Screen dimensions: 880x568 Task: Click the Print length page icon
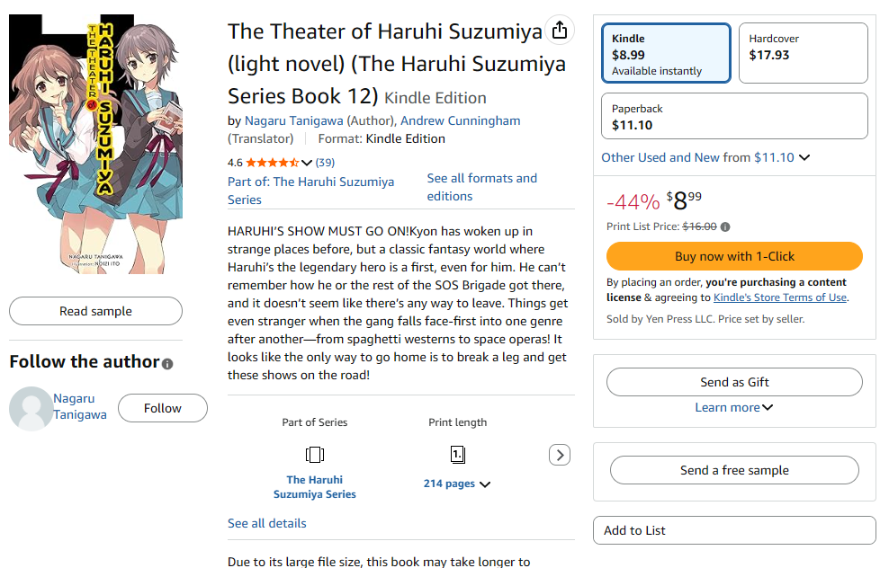(x=457, y=455)
